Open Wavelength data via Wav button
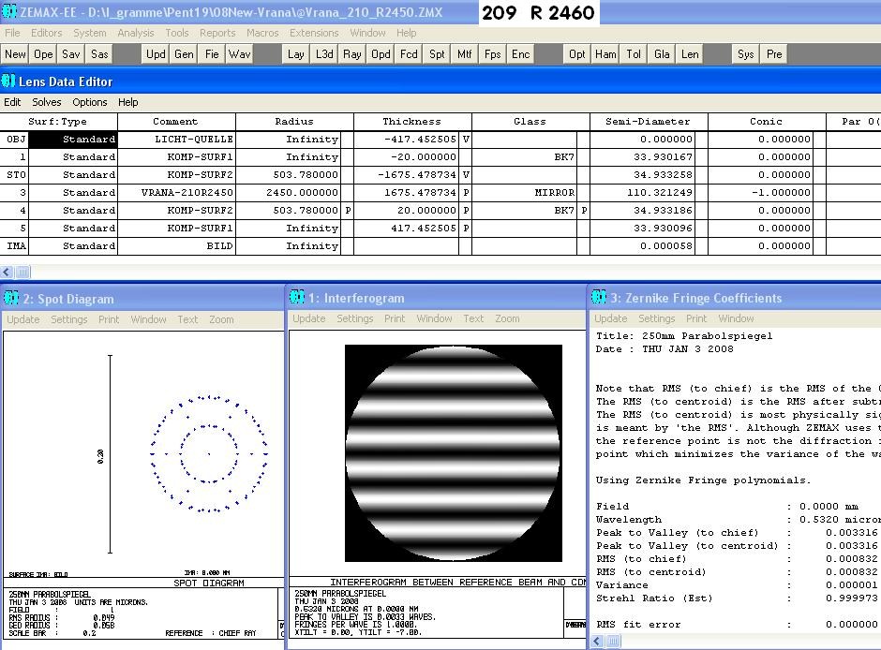Viewport: 881px width, 650px height. [x=239, y=54]
